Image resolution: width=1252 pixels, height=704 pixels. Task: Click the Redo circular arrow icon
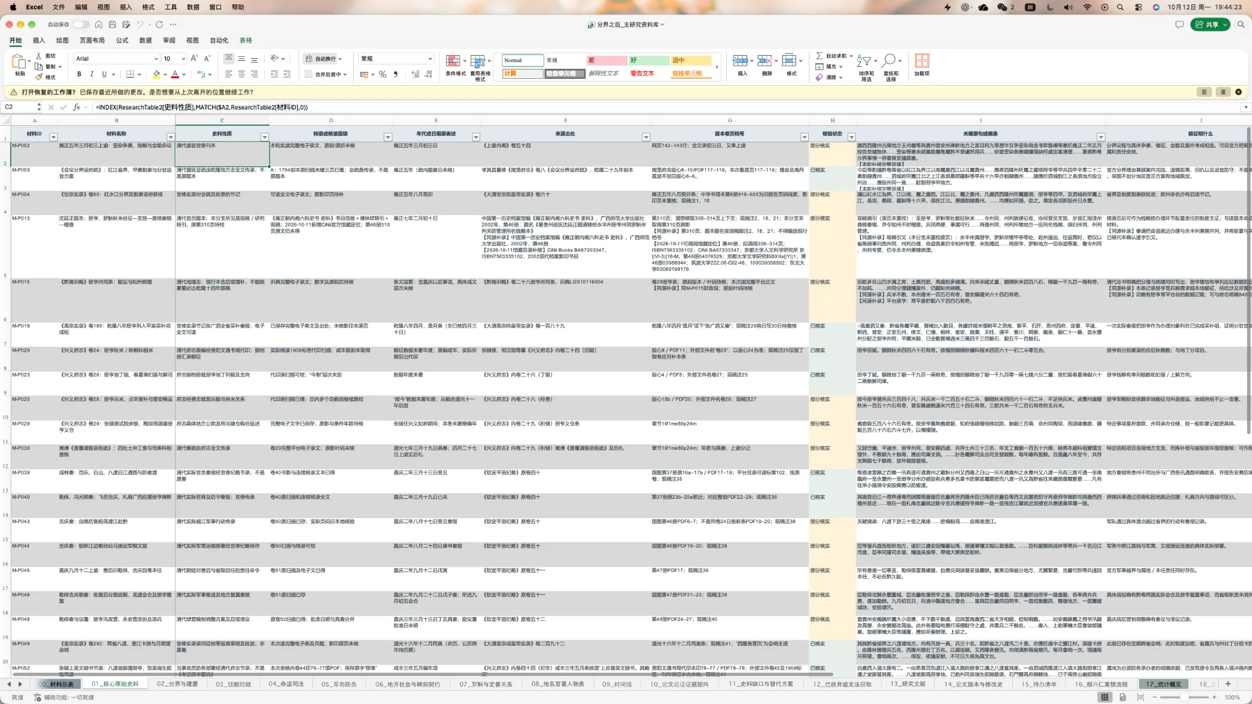(x=160, y=24)
